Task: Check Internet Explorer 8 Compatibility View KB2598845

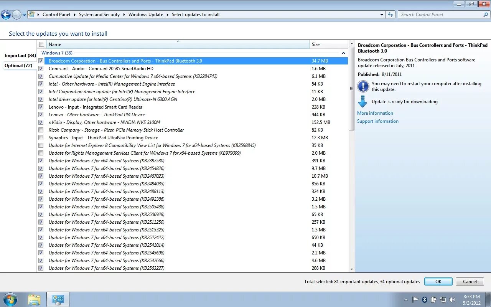Action: point(41,145)
